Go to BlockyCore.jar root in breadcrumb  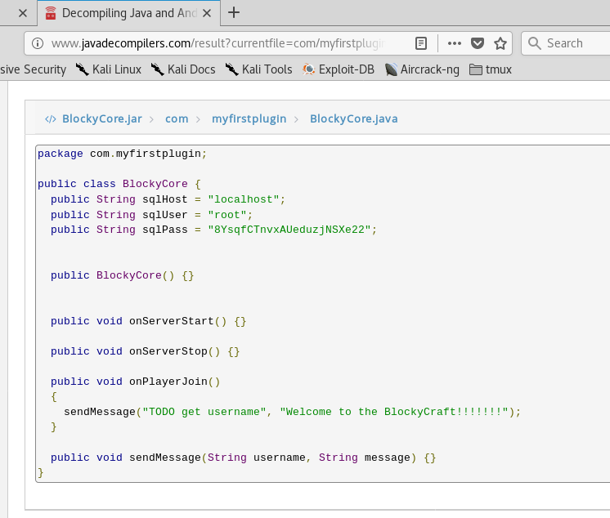pyautogui.click(x=101, y=118)
